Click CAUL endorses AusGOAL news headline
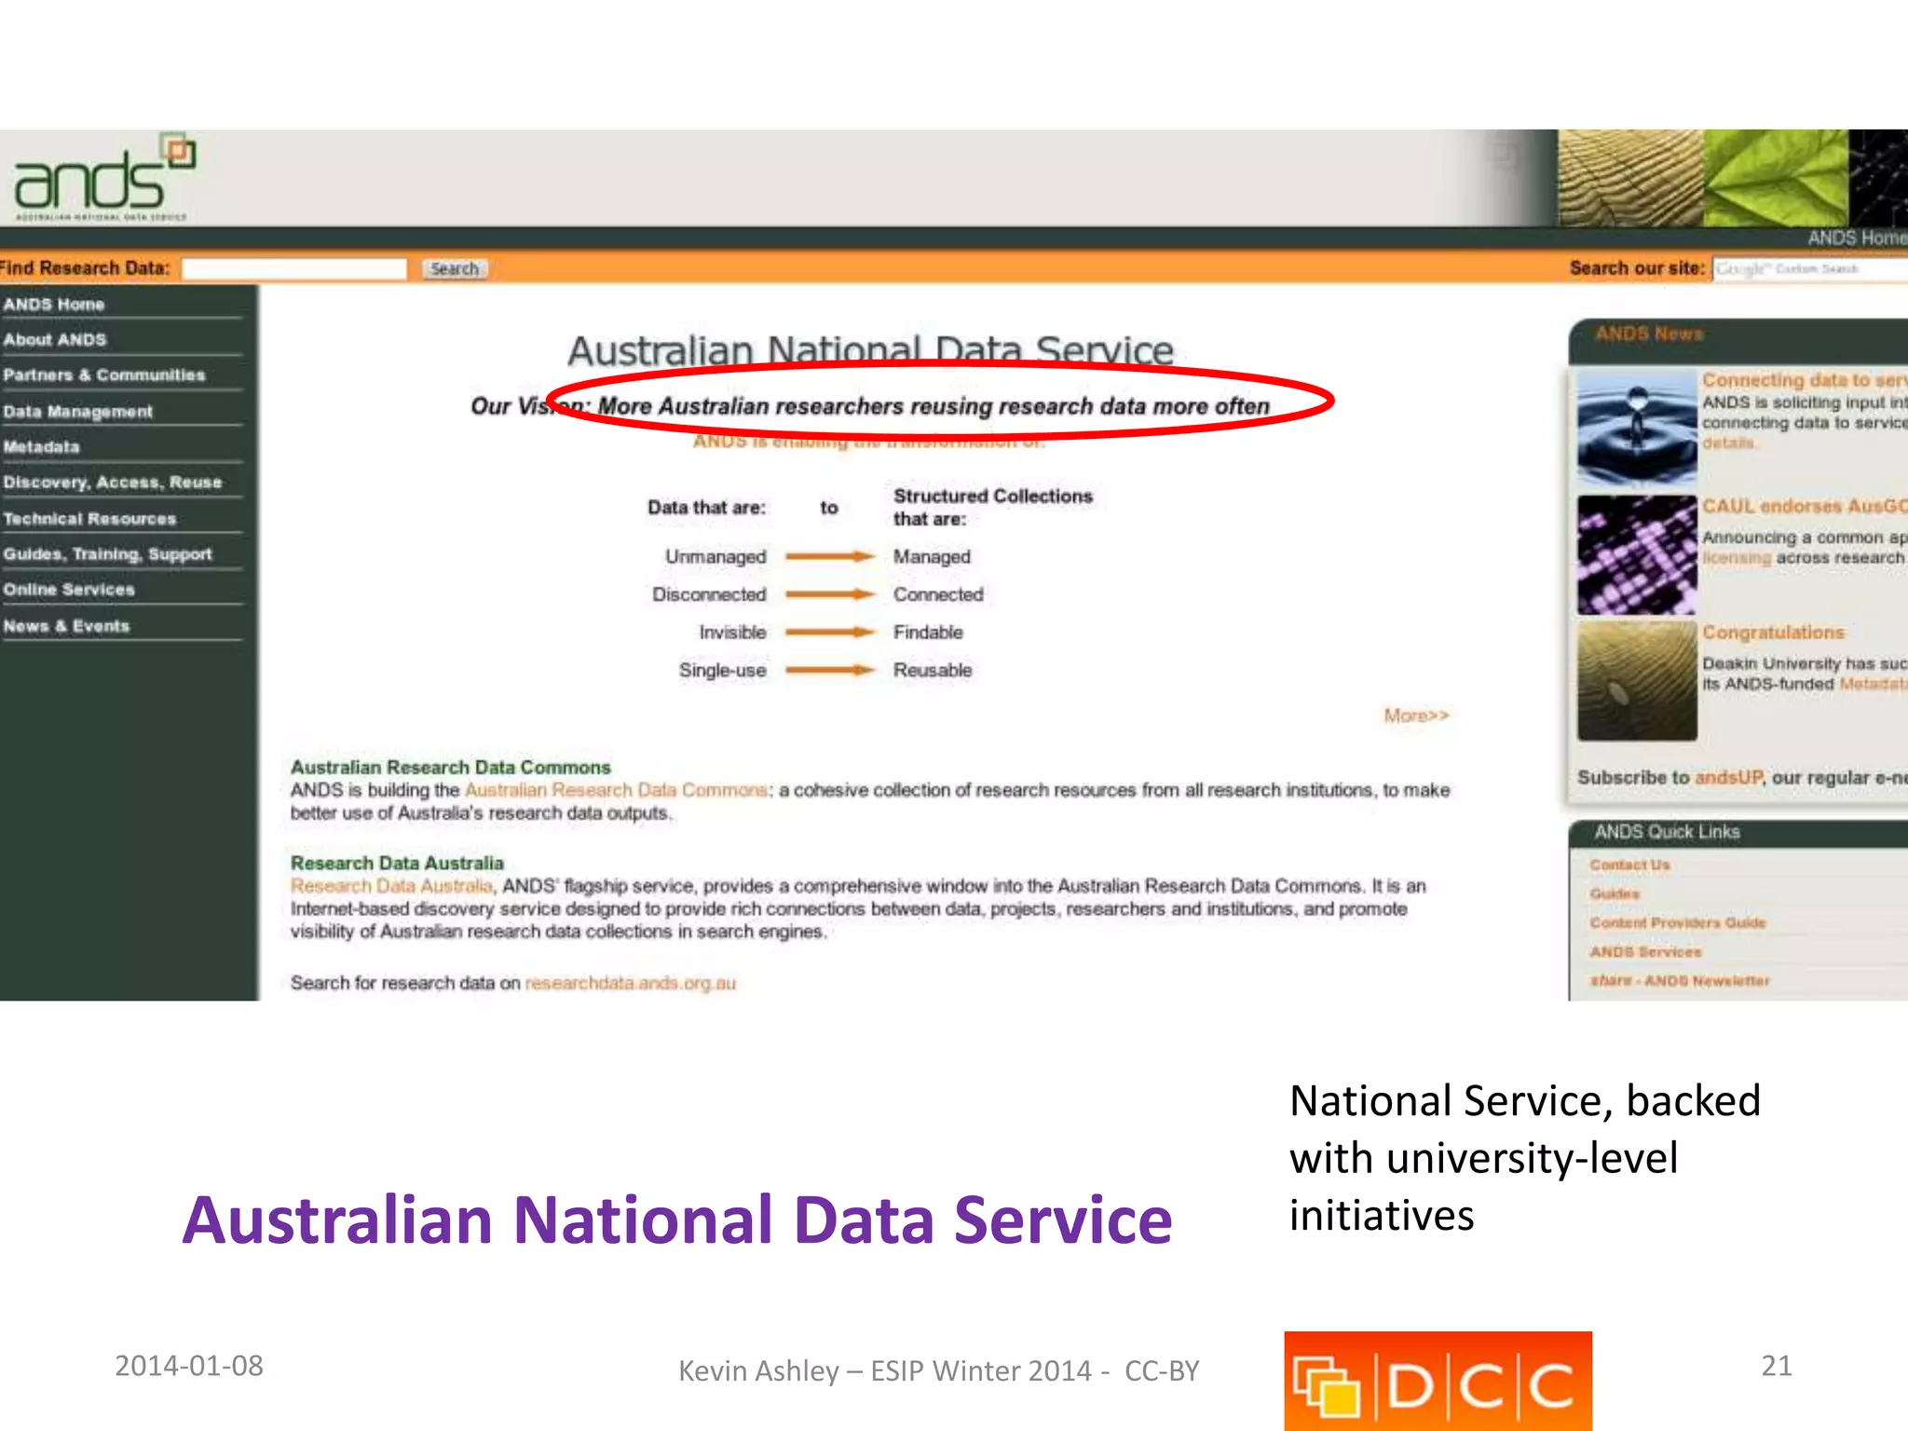The width and height of the screenshot is (1908, 1431). [1805, 506]
